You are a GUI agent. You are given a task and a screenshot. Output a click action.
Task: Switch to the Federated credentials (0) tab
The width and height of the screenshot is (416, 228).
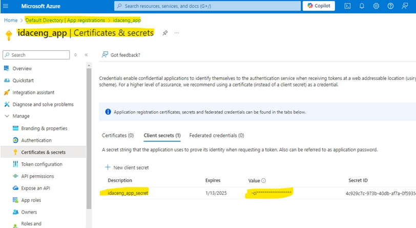pos(216,136)
